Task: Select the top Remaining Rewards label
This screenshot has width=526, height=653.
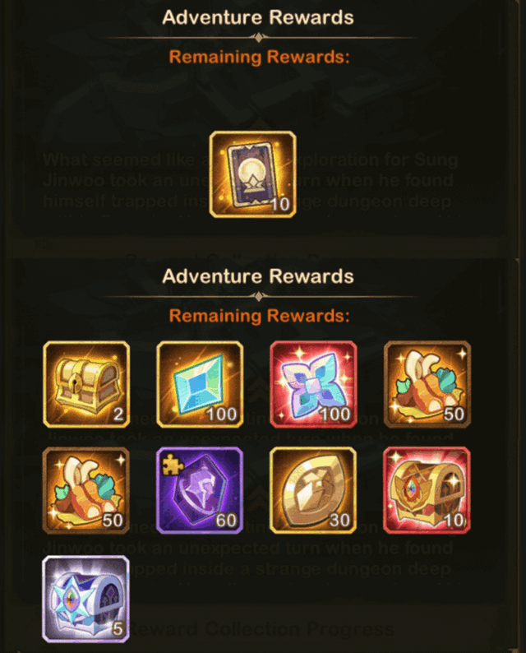Action: point(259,57)
